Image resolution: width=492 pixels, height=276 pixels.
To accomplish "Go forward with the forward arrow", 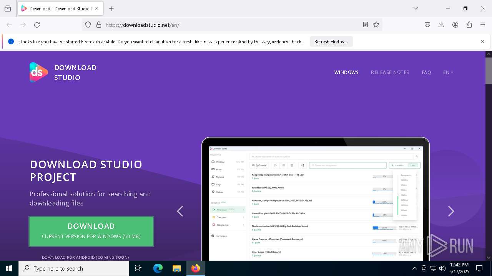I will pos(23,25).
